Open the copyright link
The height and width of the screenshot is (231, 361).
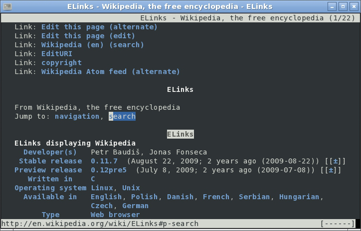click(61, 63)
